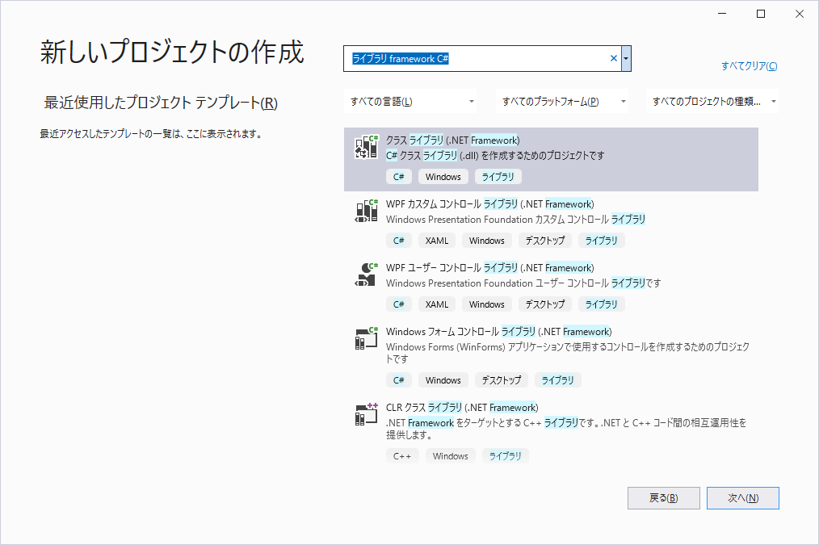The width and height of the screenshot is (819, 545).
Task: Expand the すべてのプラットフォーム platform filter
Action: pyautogui.click(x=564, y=102)
